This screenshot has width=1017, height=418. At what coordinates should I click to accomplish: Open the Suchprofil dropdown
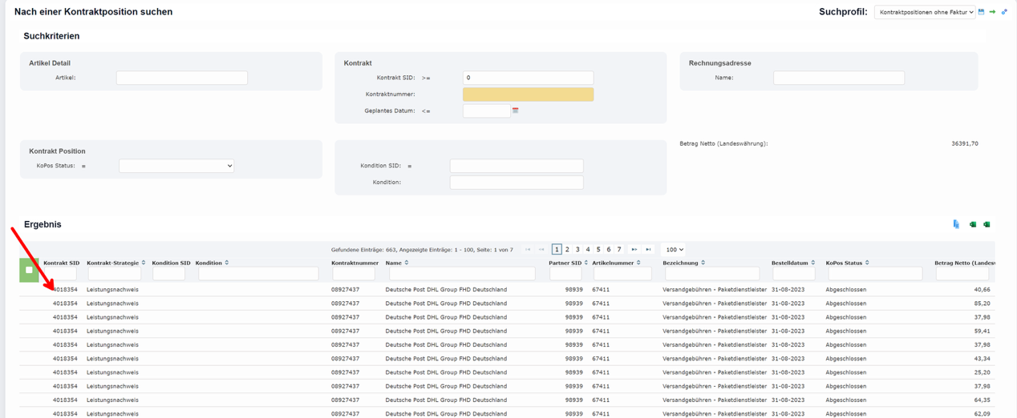coord(925,12)
